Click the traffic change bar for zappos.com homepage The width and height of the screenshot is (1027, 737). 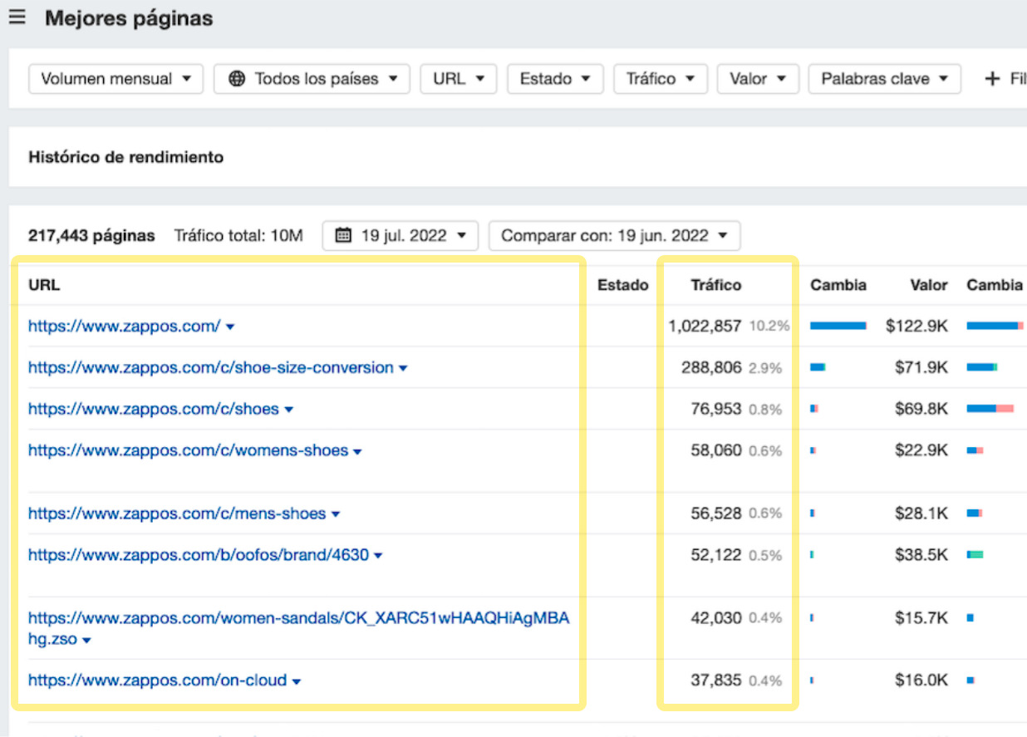point(838,326)
